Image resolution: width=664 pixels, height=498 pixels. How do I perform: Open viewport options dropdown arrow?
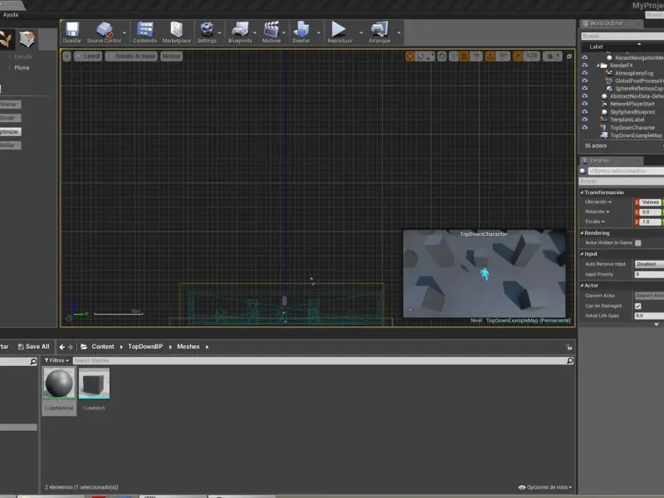tap(67, 56)
